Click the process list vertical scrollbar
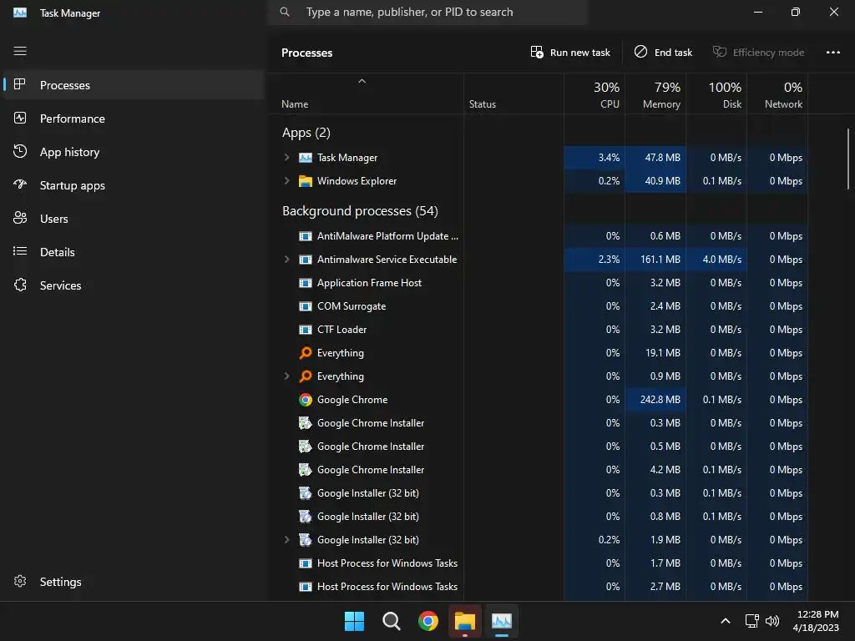855x641 pixels. (x=848, y=158)
